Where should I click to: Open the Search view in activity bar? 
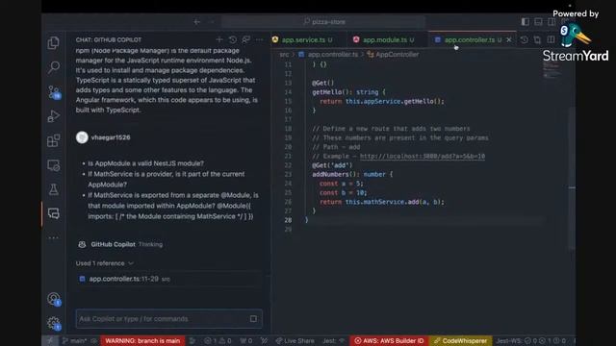click(x=54, y=67)
